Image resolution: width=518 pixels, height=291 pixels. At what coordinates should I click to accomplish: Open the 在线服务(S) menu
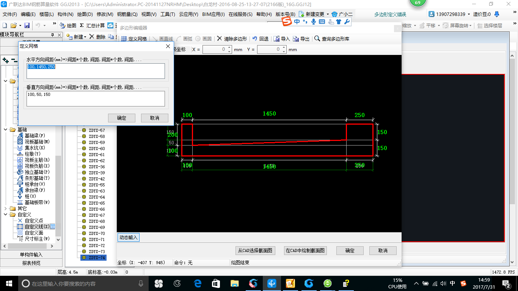pyautogui.click(x=240, y=14)
